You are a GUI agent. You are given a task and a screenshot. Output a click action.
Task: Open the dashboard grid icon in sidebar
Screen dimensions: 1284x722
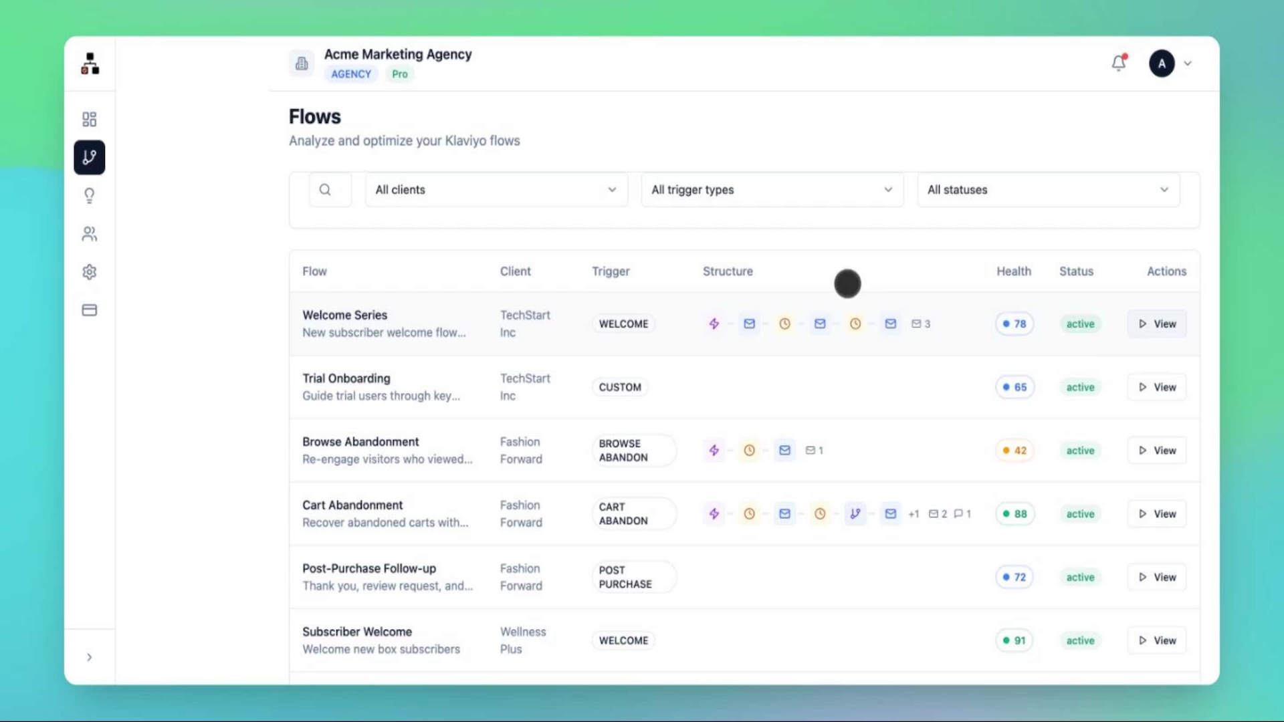click(89, 119)
